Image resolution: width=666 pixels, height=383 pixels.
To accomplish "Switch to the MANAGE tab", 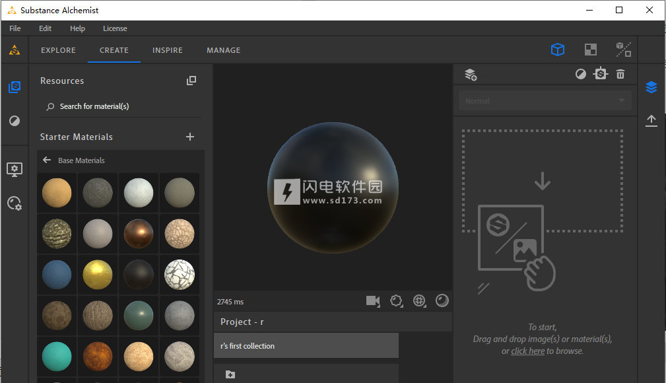I will click(223, 50).
